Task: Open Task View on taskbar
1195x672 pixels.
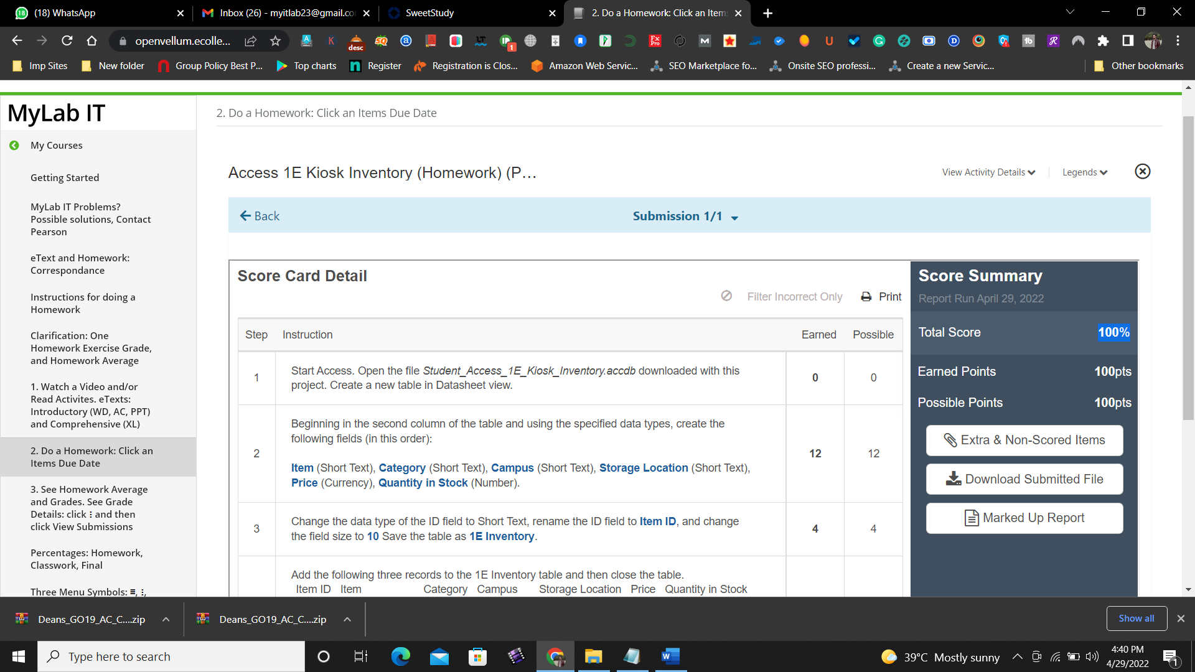Action: click(x=361, y=656)
